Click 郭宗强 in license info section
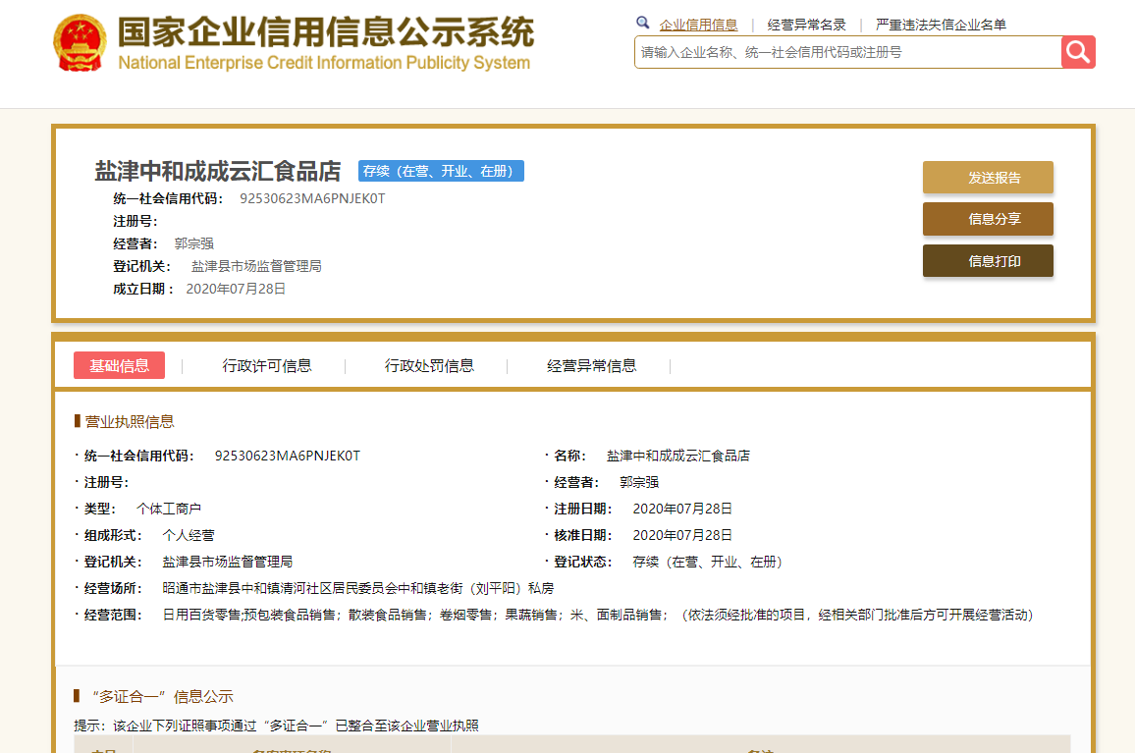Image resolution: width=1135 pixels, height=753 pixels. click(639, 482)
